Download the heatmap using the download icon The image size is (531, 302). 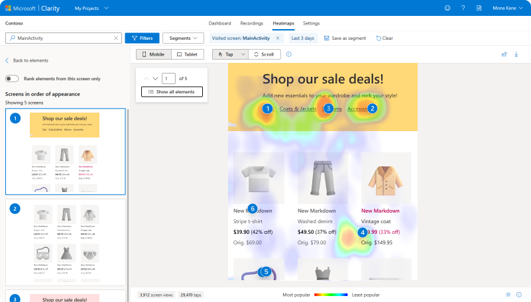516,54
